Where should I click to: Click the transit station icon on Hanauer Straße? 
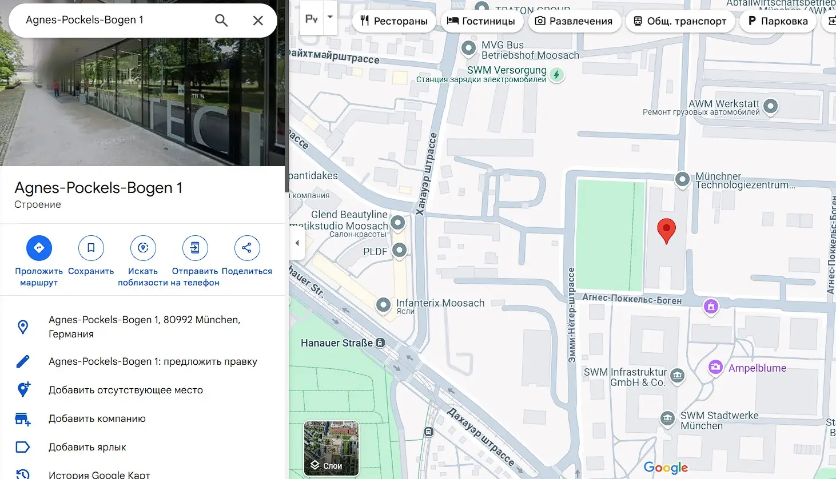point(380,343)
